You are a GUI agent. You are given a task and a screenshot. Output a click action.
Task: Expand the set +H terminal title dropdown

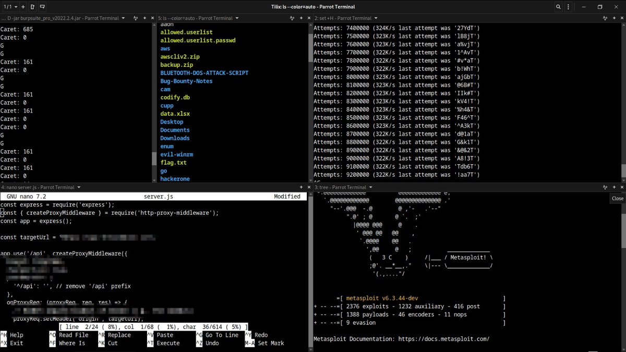(x=376, y=18)
